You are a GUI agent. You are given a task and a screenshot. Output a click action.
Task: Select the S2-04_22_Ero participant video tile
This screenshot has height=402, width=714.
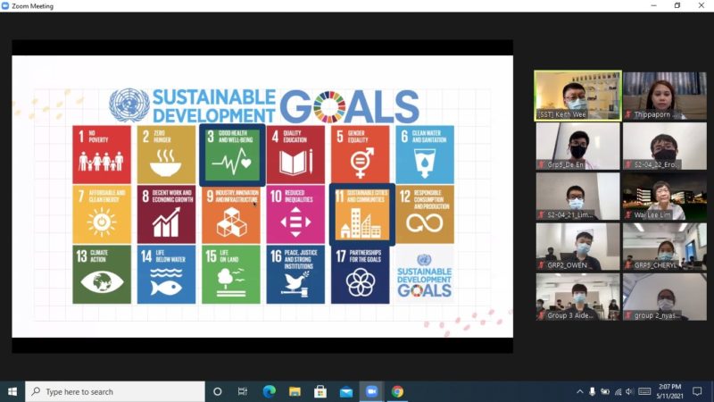click(664, 146)
